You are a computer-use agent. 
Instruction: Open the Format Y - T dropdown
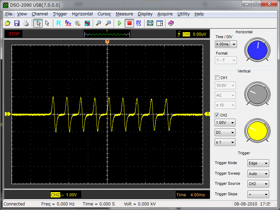pyautogui.click(x=226, y=60)
